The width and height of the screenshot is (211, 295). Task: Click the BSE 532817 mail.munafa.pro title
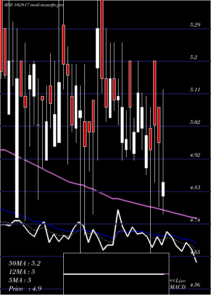[34, 5]
